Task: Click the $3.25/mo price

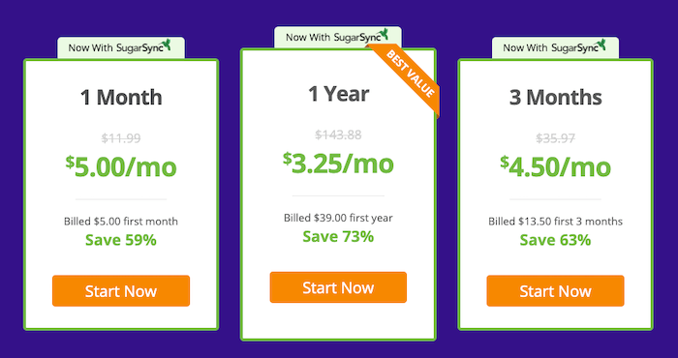Action: [338, 164]
